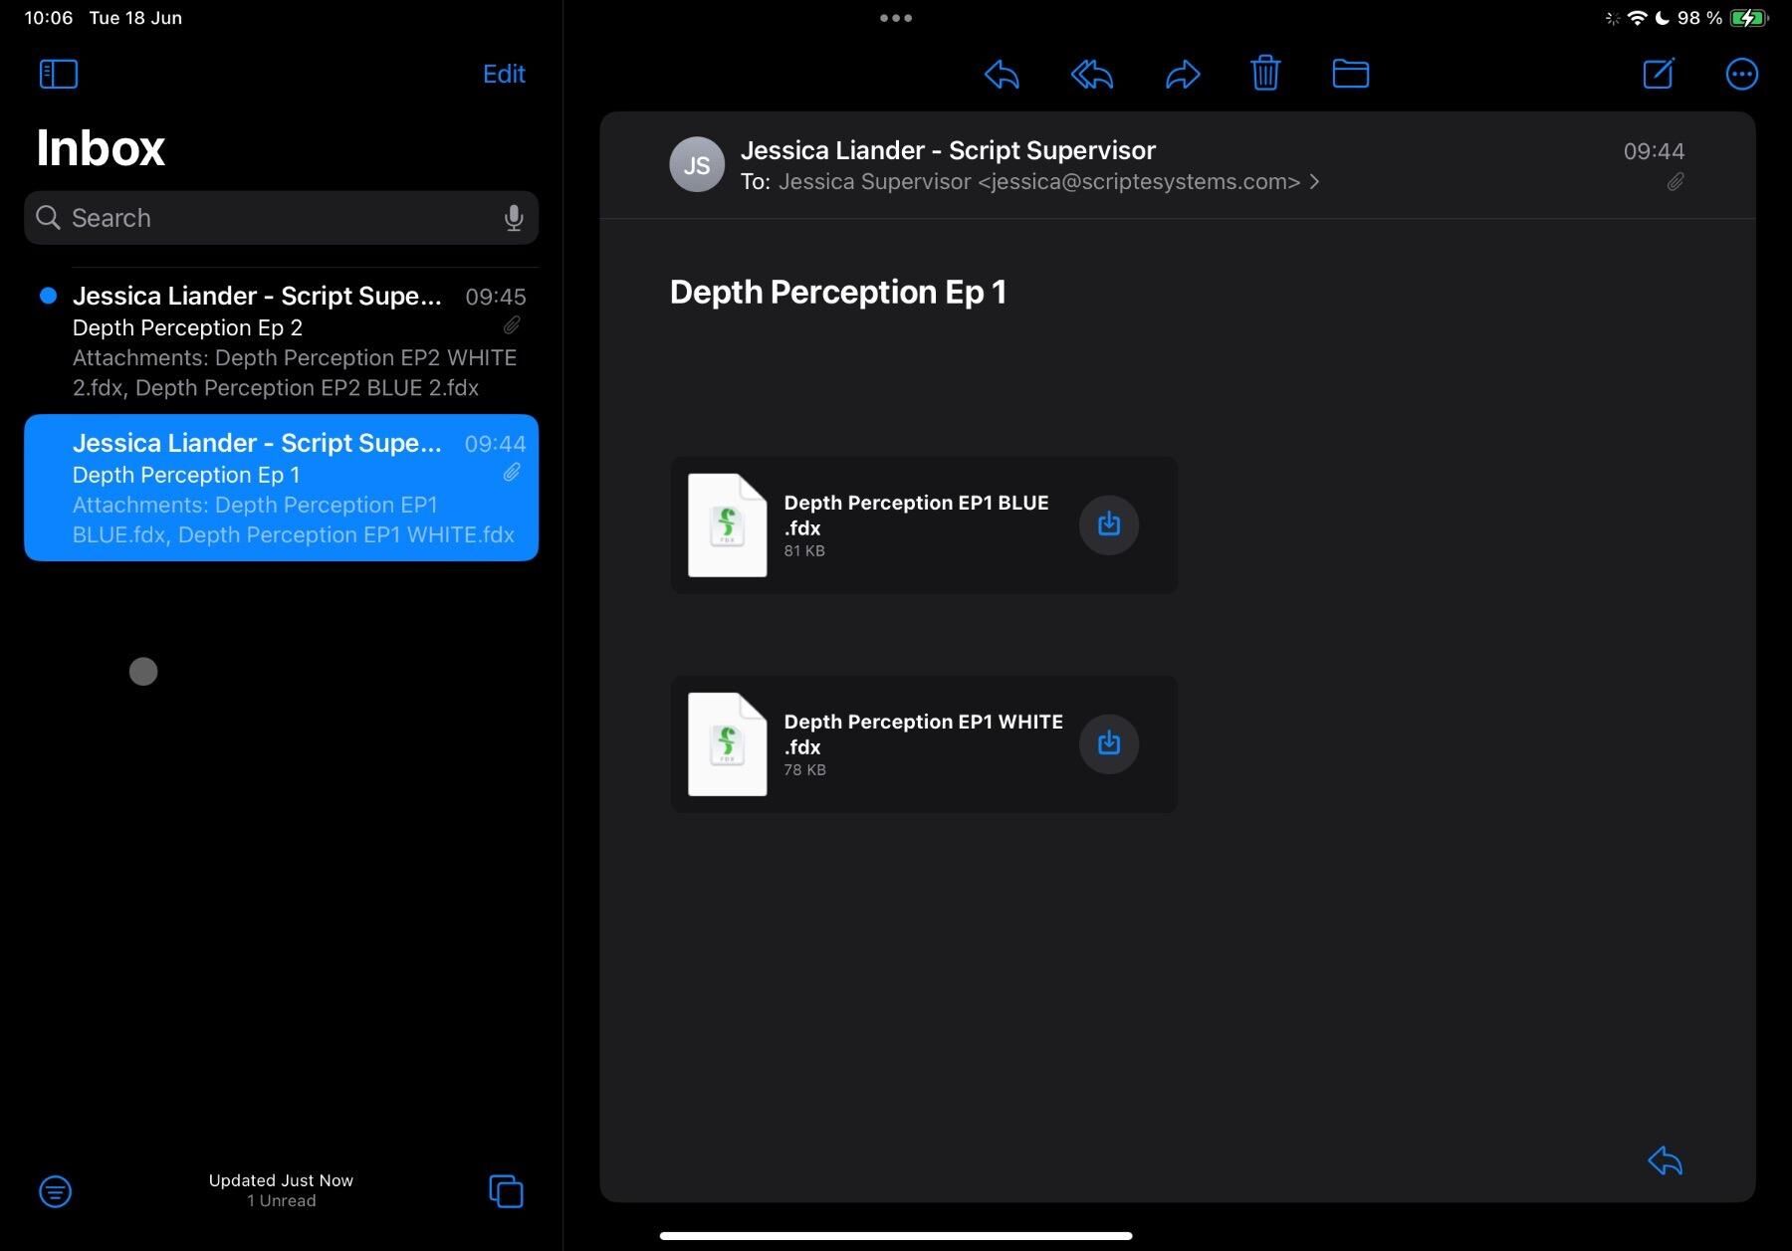1792x1251 pixels.
Task: Open the Depth Perception Ep 2 email
Action: point(282,341)
